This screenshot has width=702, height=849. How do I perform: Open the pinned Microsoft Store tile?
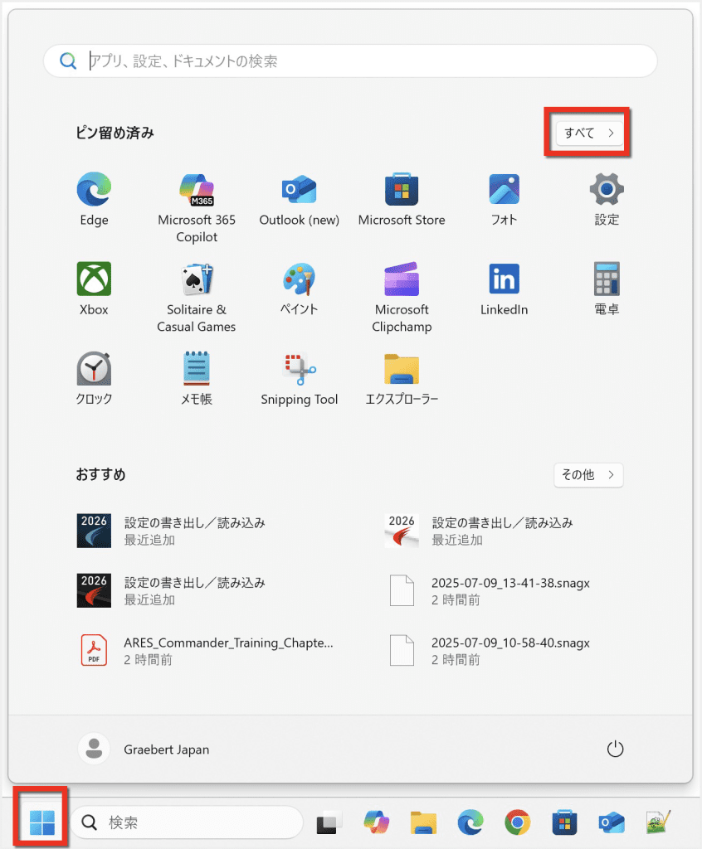click(x=402, y=199)
